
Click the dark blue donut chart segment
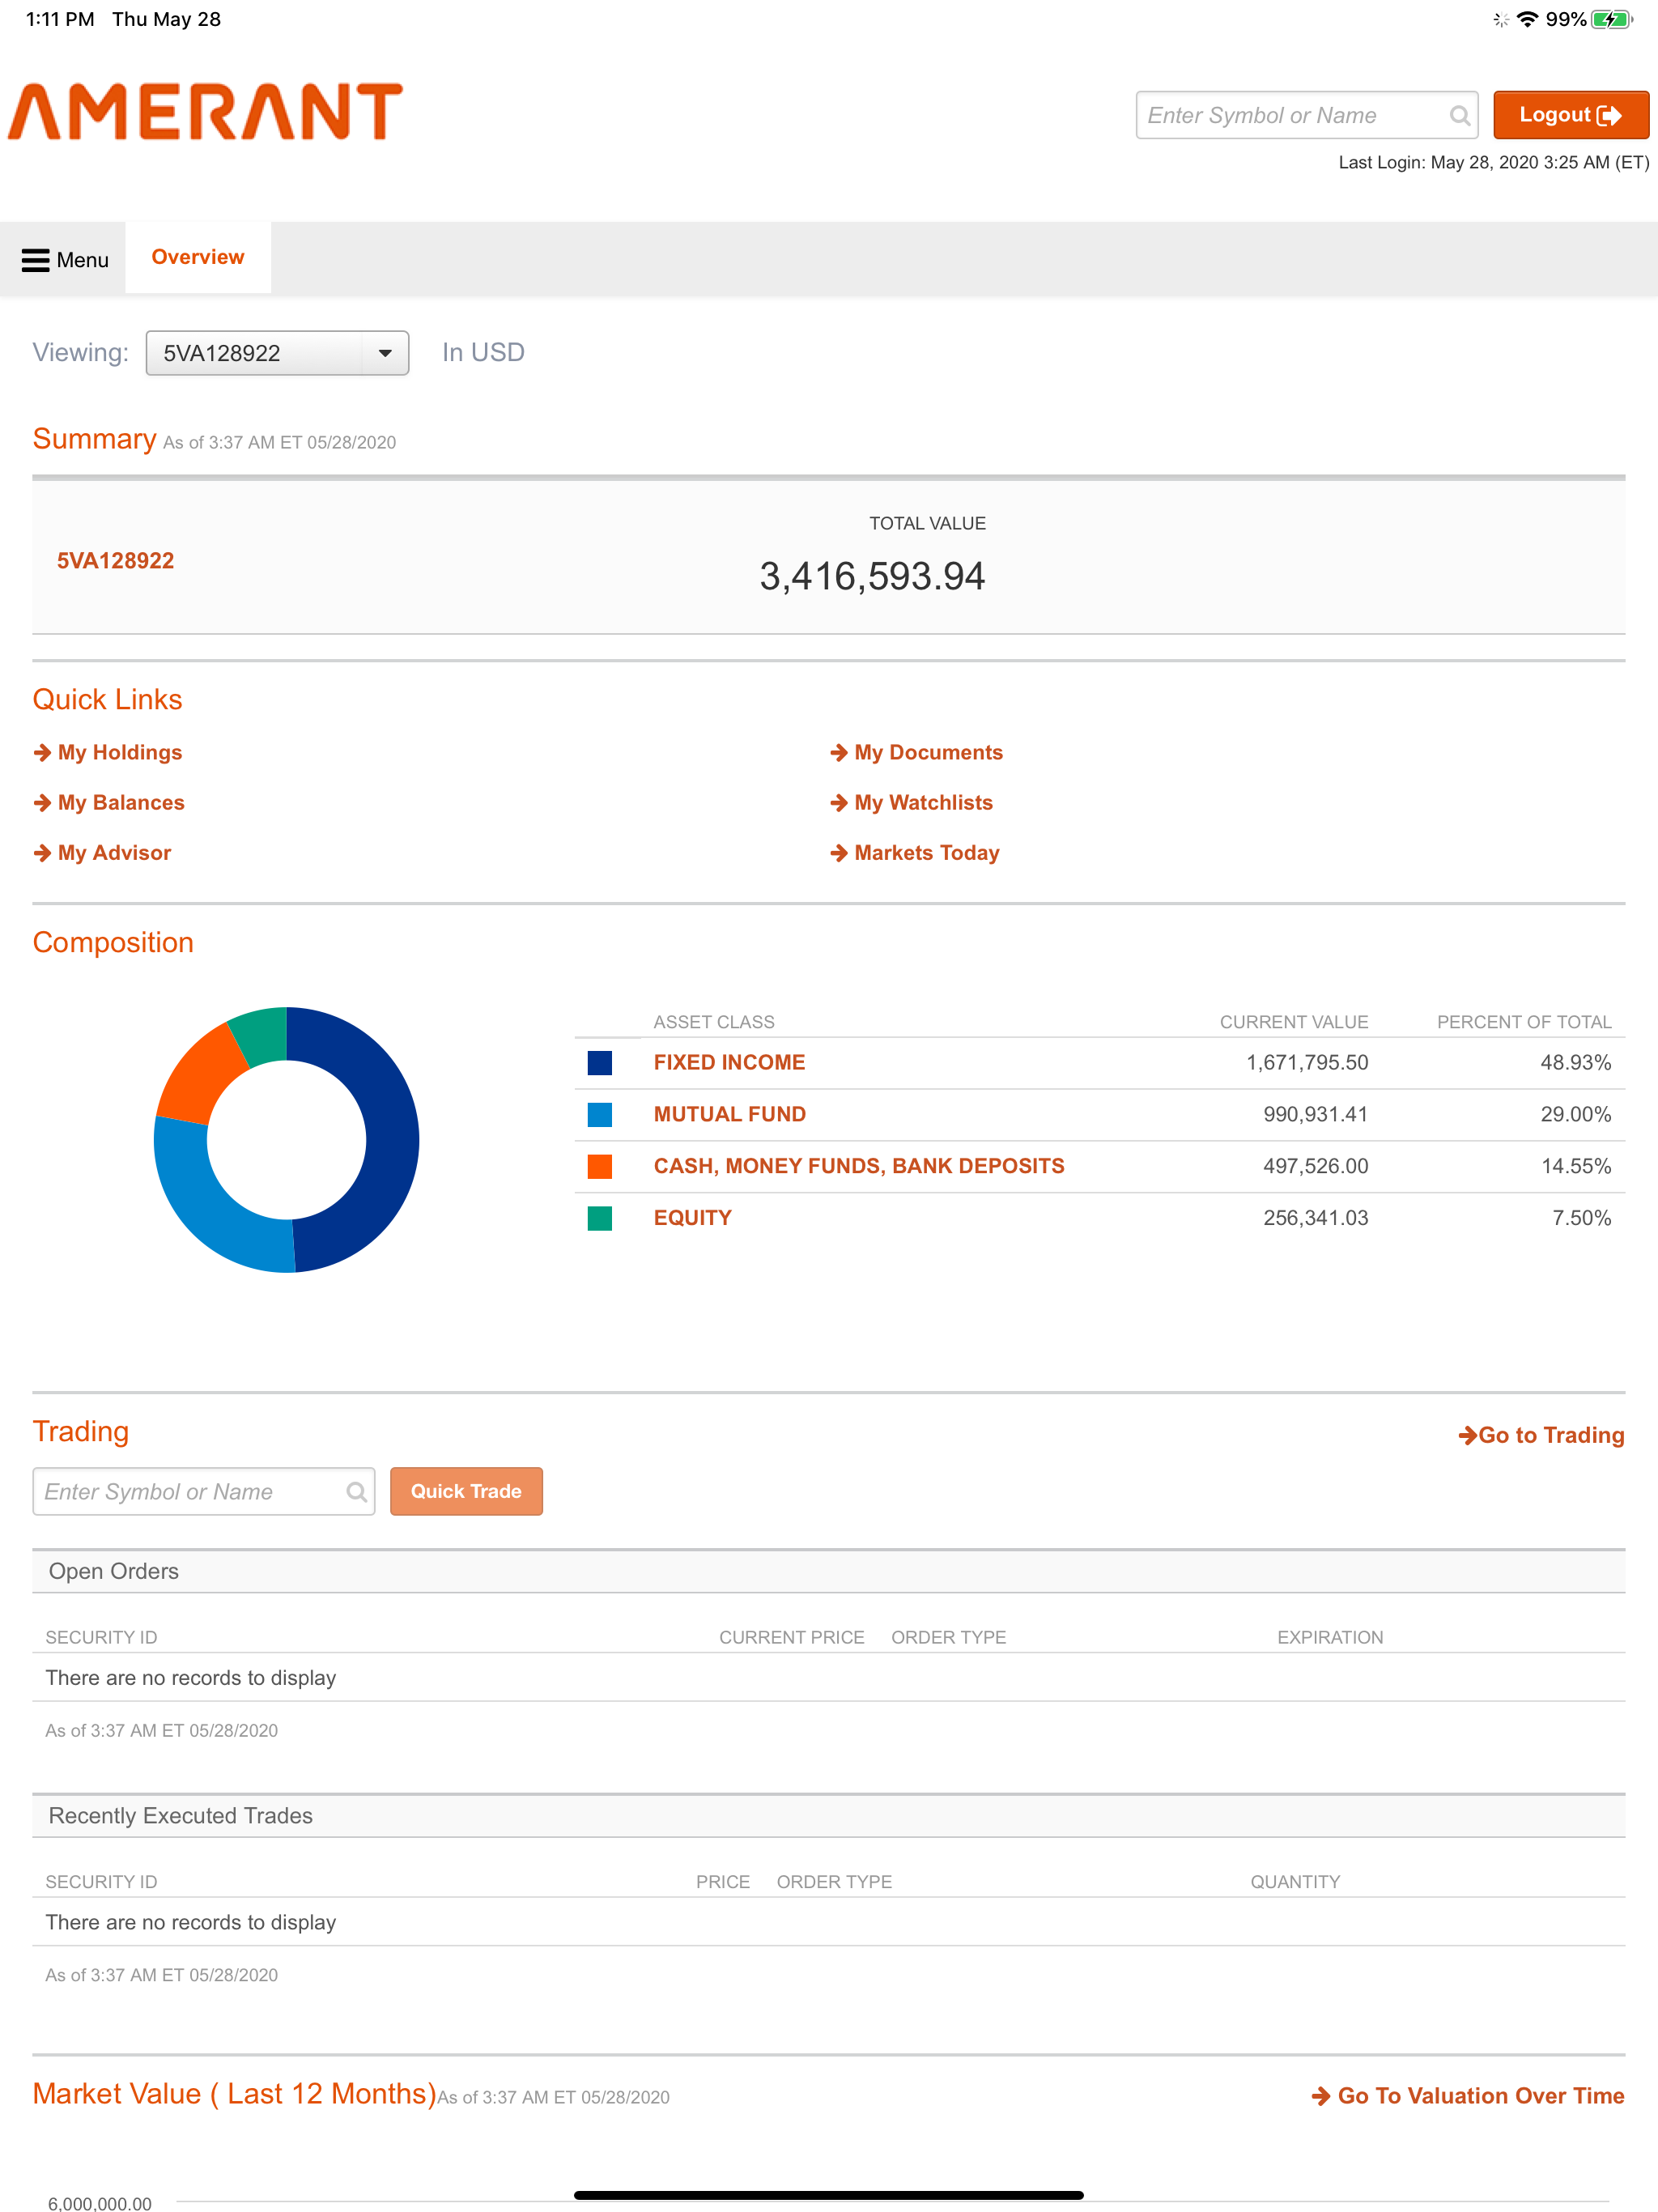click(391, 1140)
